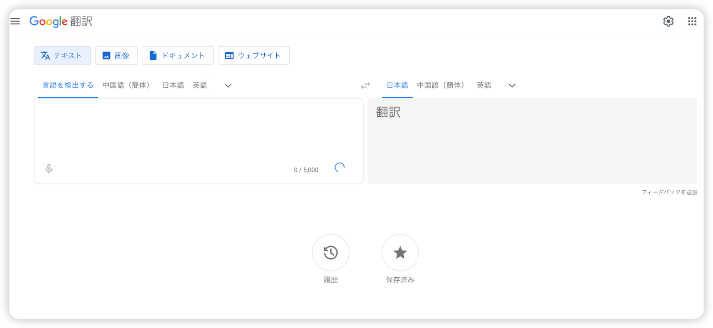This screenshot has width=713, height=328.
Task: Select the テキスト translation mode
Action: pos(62,56)
